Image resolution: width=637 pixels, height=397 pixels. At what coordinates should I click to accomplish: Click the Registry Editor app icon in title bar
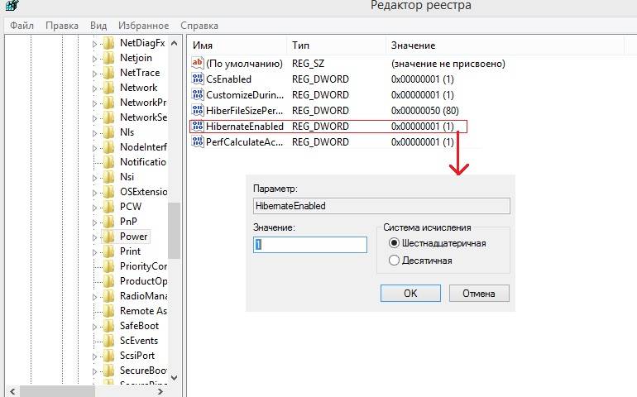12,7
